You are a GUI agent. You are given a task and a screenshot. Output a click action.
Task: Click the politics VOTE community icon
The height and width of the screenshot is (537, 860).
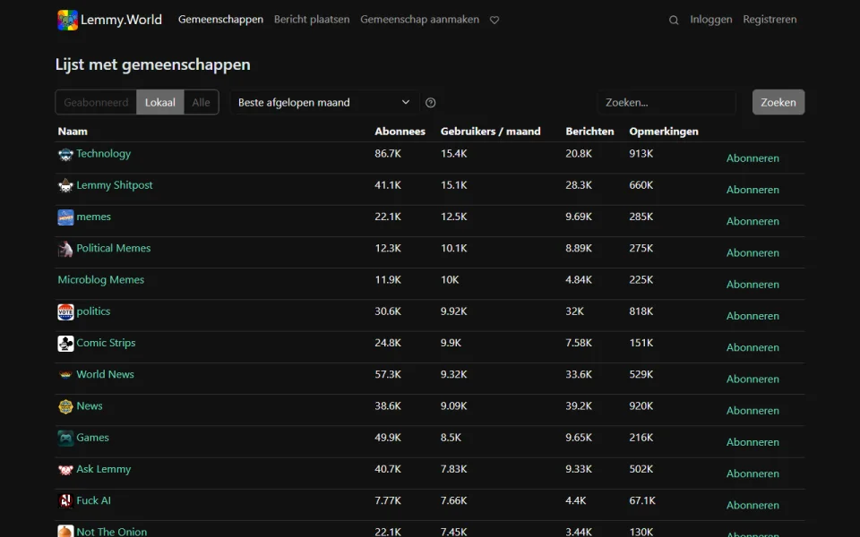[65, 311]
